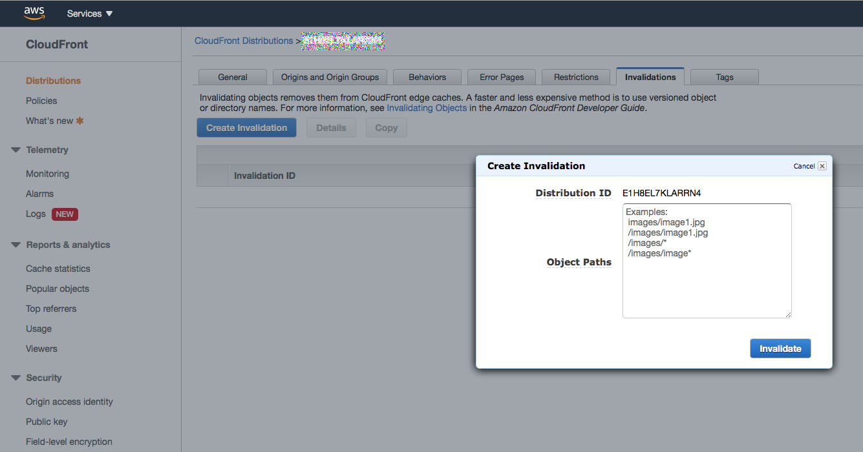Collapse the Telemetry section
Image resolution: width=863 pixels, height=452 pixels.
(x=16, y=150)
